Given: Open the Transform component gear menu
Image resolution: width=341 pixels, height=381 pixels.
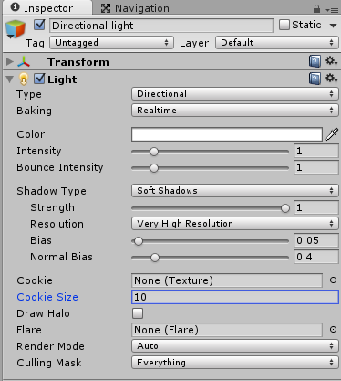Looking at the screenshot, I should [332, 61].
